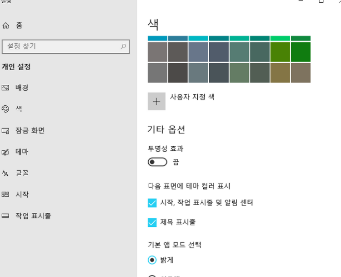Select the darkest charcoal swatch in bottom row
The image size is (341, 277).
(178, 73)
